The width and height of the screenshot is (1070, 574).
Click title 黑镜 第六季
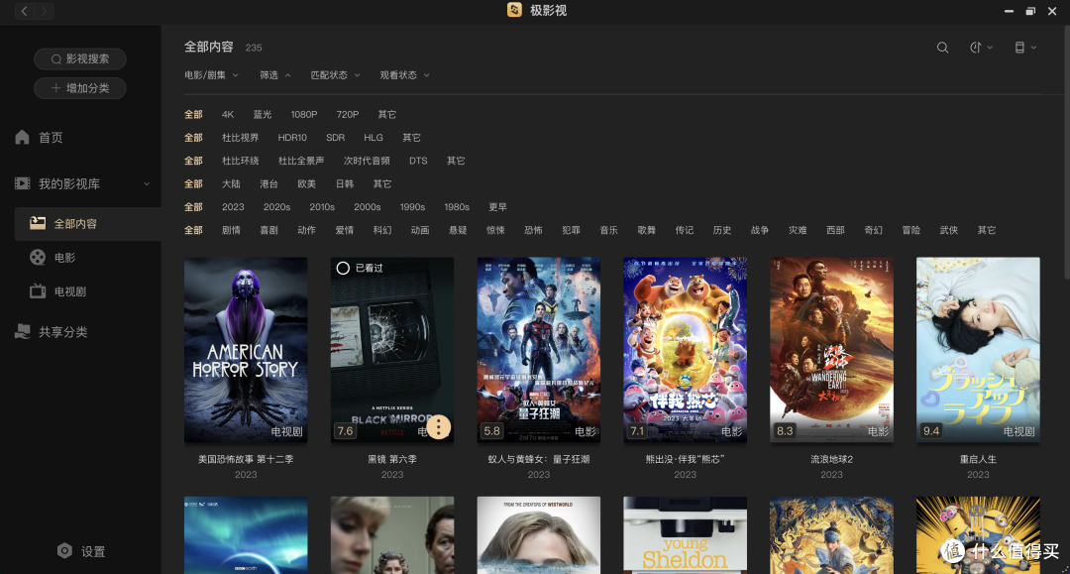[x=392, y=459]
